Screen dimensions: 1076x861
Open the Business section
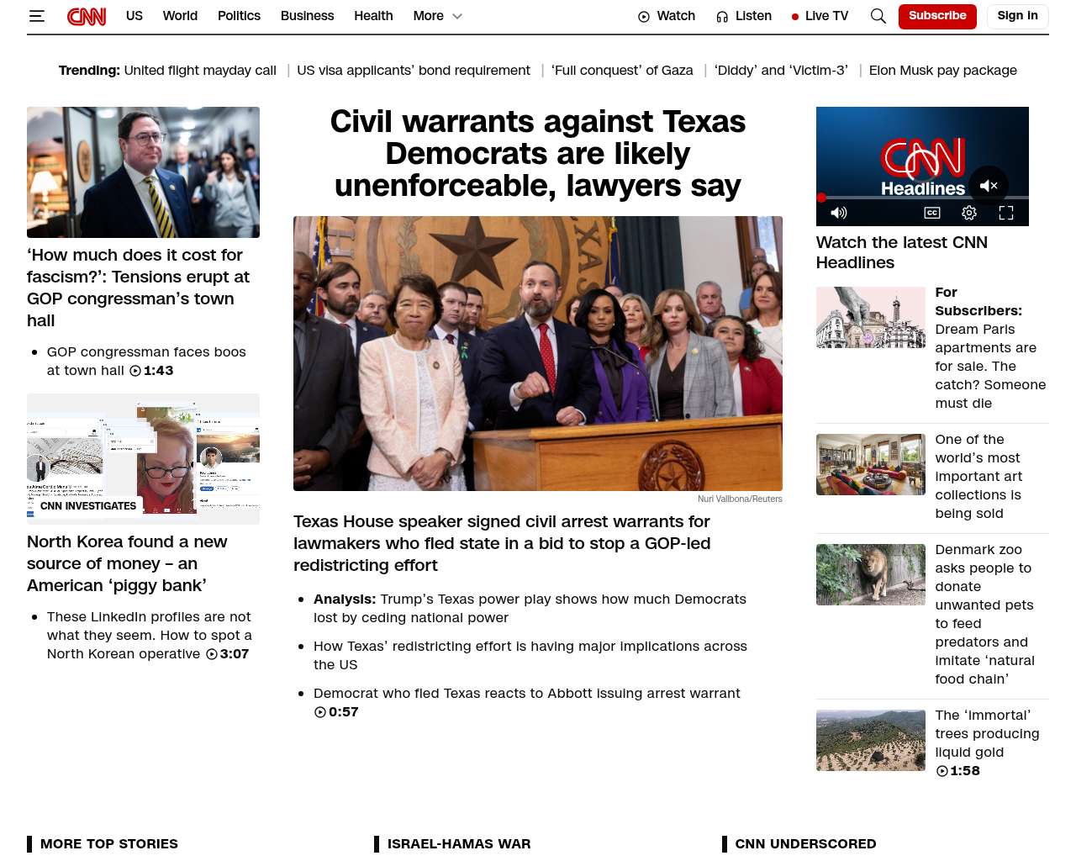pos(307,16)
